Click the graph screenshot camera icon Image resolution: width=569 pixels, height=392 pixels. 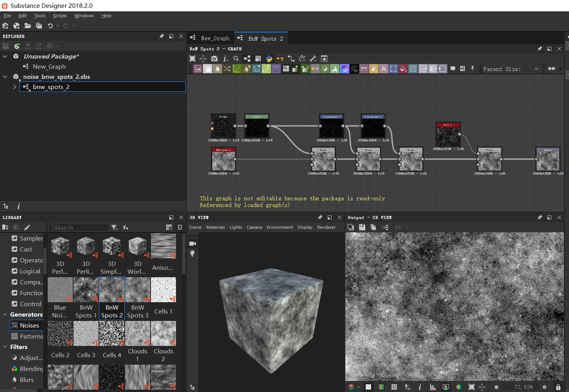pyautogui.click(x=214, y=59)
